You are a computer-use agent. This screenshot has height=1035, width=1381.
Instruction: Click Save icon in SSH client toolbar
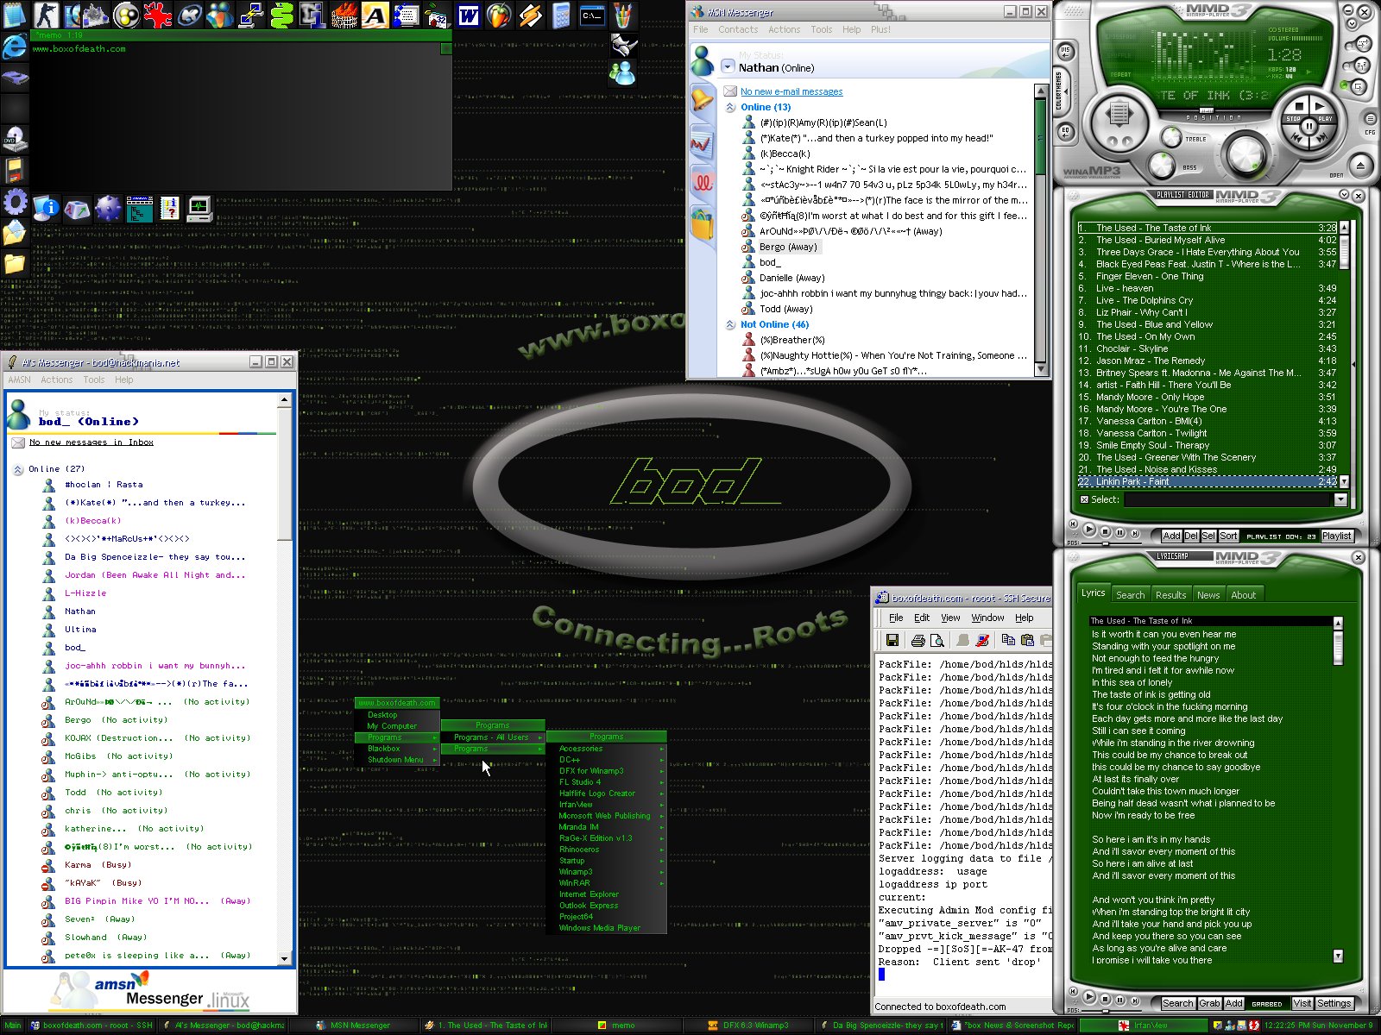(x=892, y=640)
